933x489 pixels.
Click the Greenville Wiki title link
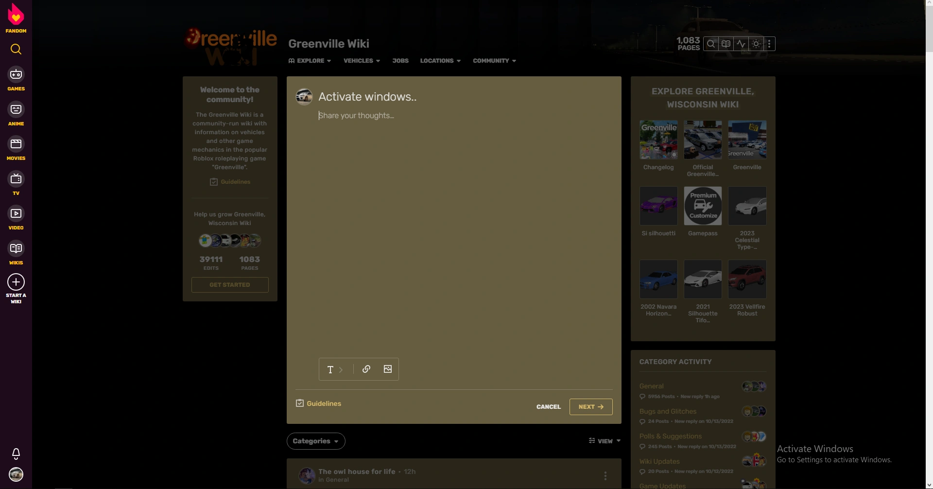pyautogui.click(x=328, y=44)
